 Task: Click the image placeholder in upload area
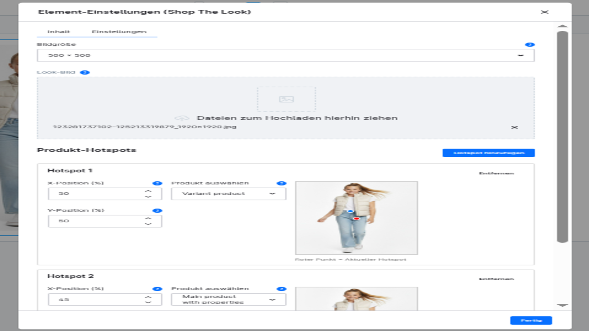coord(286,99)
